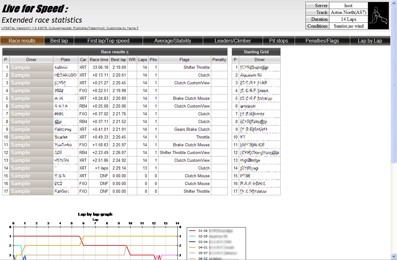Click the Shifter Throttle CustomView flags cell
The width and height of the screenshot is (397, 260).
tap(185, 152)
